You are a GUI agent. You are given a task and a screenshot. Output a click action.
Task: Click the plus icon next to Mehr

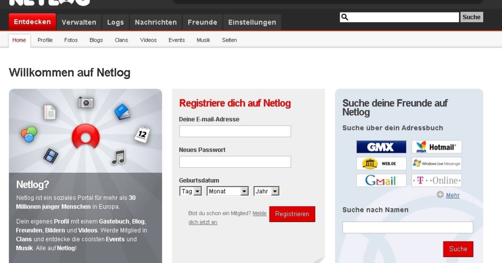pyautogui.click(x=440, y=195)
